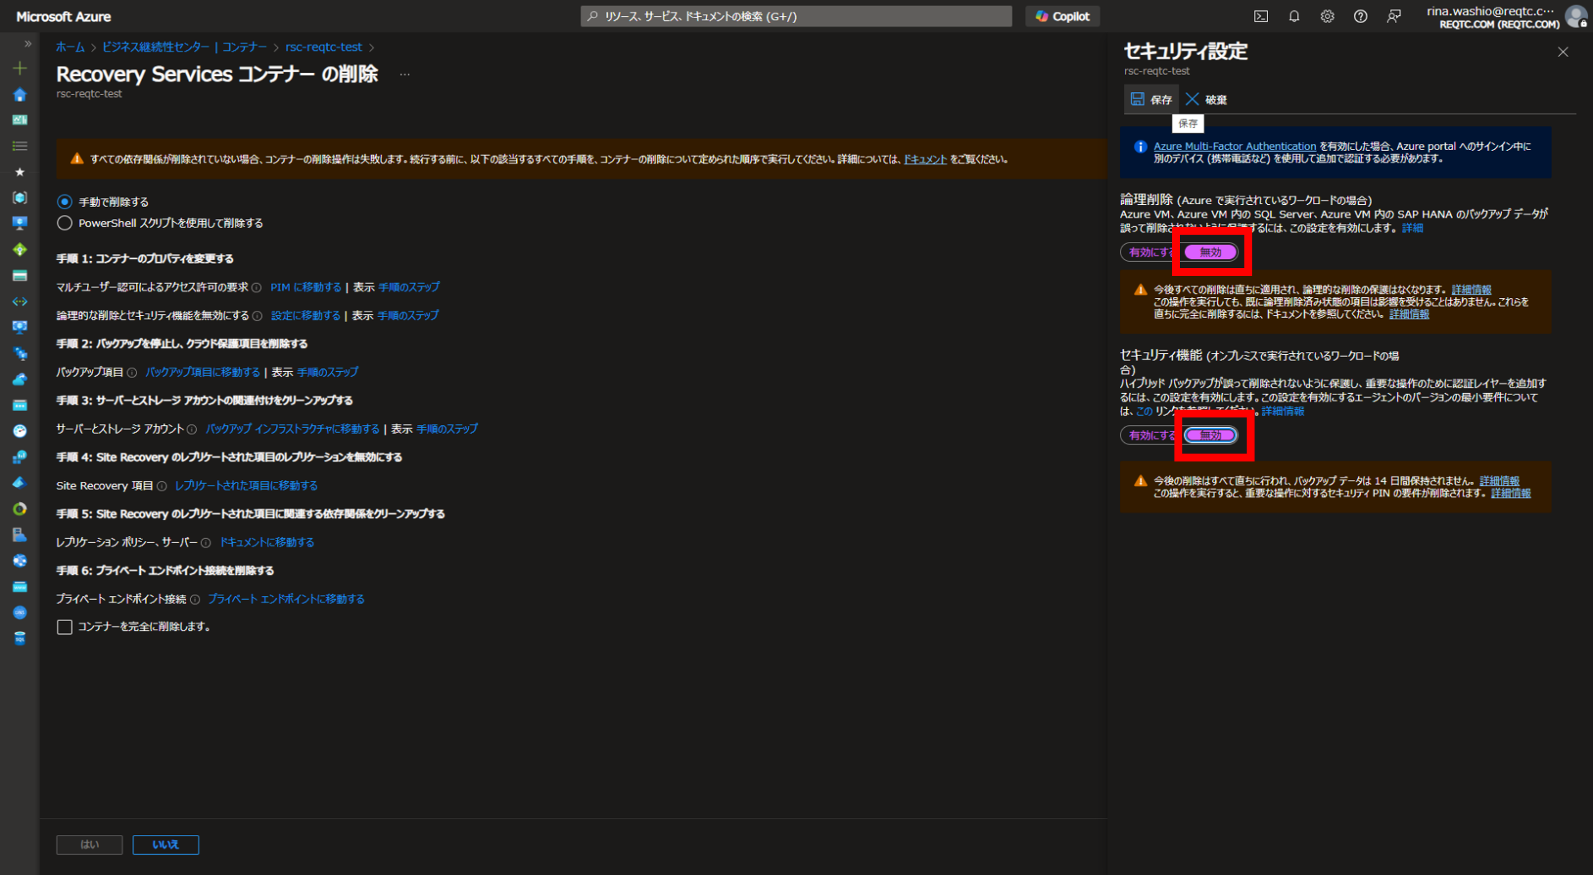Viewport: 1593px width, 875px height.
Task: Go to ホーム breadcrumb
Action: pyautogui.click(x=71, y=47)
